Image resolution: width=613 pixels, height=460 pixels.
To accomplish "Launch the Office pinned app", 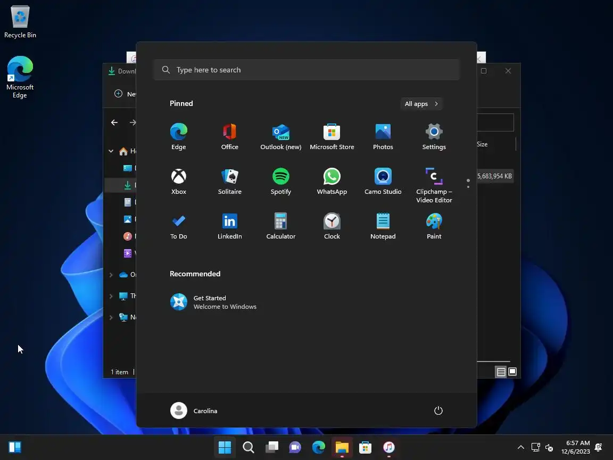I will [229, 136].
